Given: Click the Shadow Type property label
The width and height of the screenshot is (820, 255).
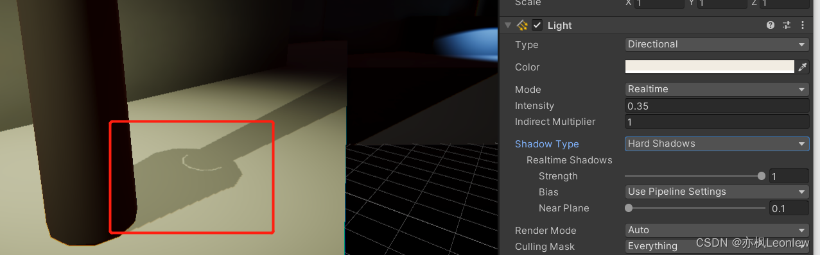Looking at the screenshot, I should tap(546, 144).
